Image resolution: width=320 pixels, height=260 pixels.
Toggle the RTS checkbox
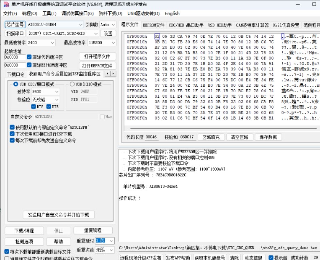pyautogui.click(x=34, y=107)
